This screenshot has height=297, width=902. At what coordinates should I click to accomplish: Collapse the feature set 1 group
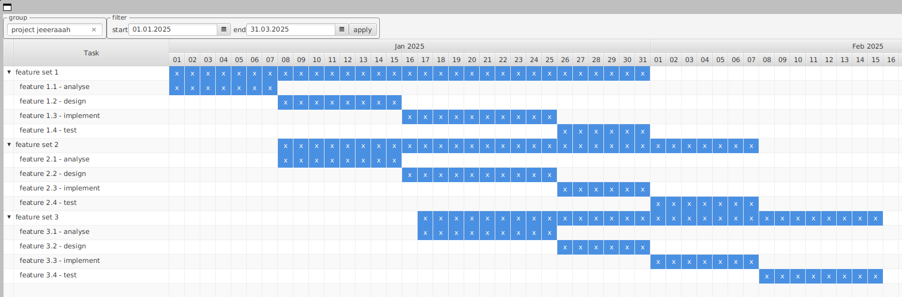click(x=9, y=72)
